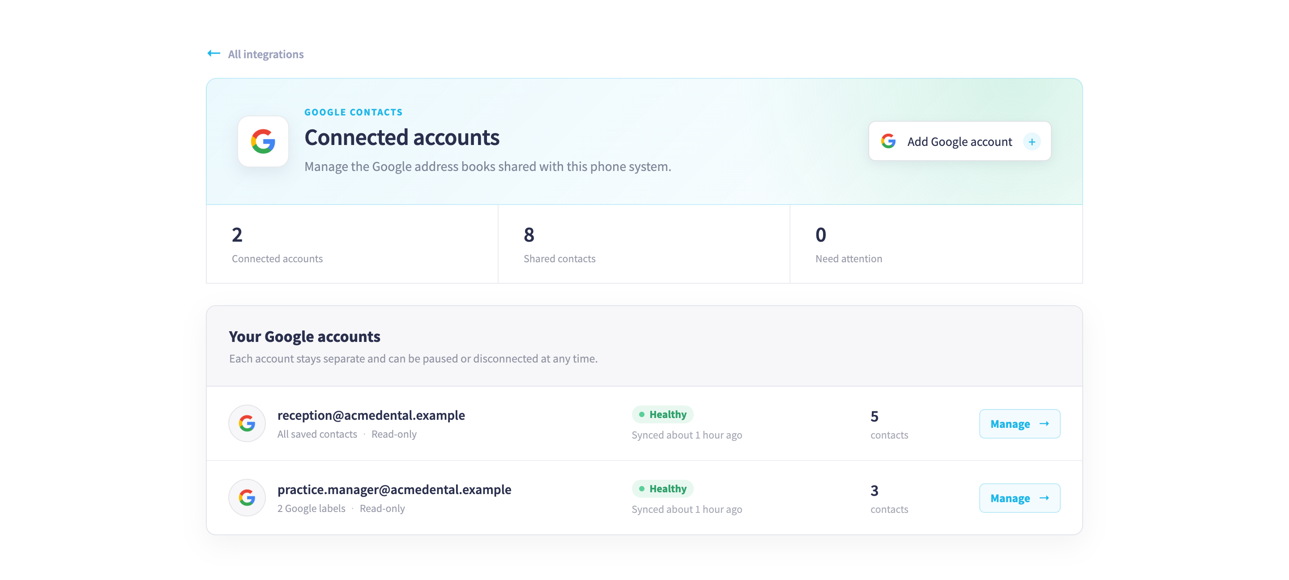The width and height of the screenshot is (1289, 580).
Task: Click arrow icon in practice.manager row's Manage button
Action: click(1044, 497)
